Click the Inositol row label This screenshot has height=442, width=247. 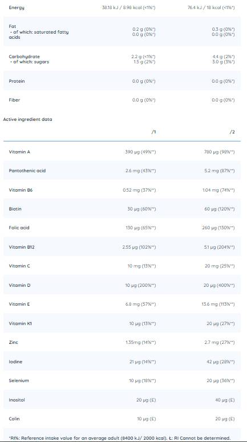[x=17, y=400]
